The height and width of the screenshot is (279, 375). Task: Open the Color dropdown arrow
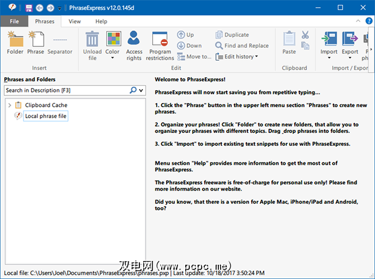point(112,58)
